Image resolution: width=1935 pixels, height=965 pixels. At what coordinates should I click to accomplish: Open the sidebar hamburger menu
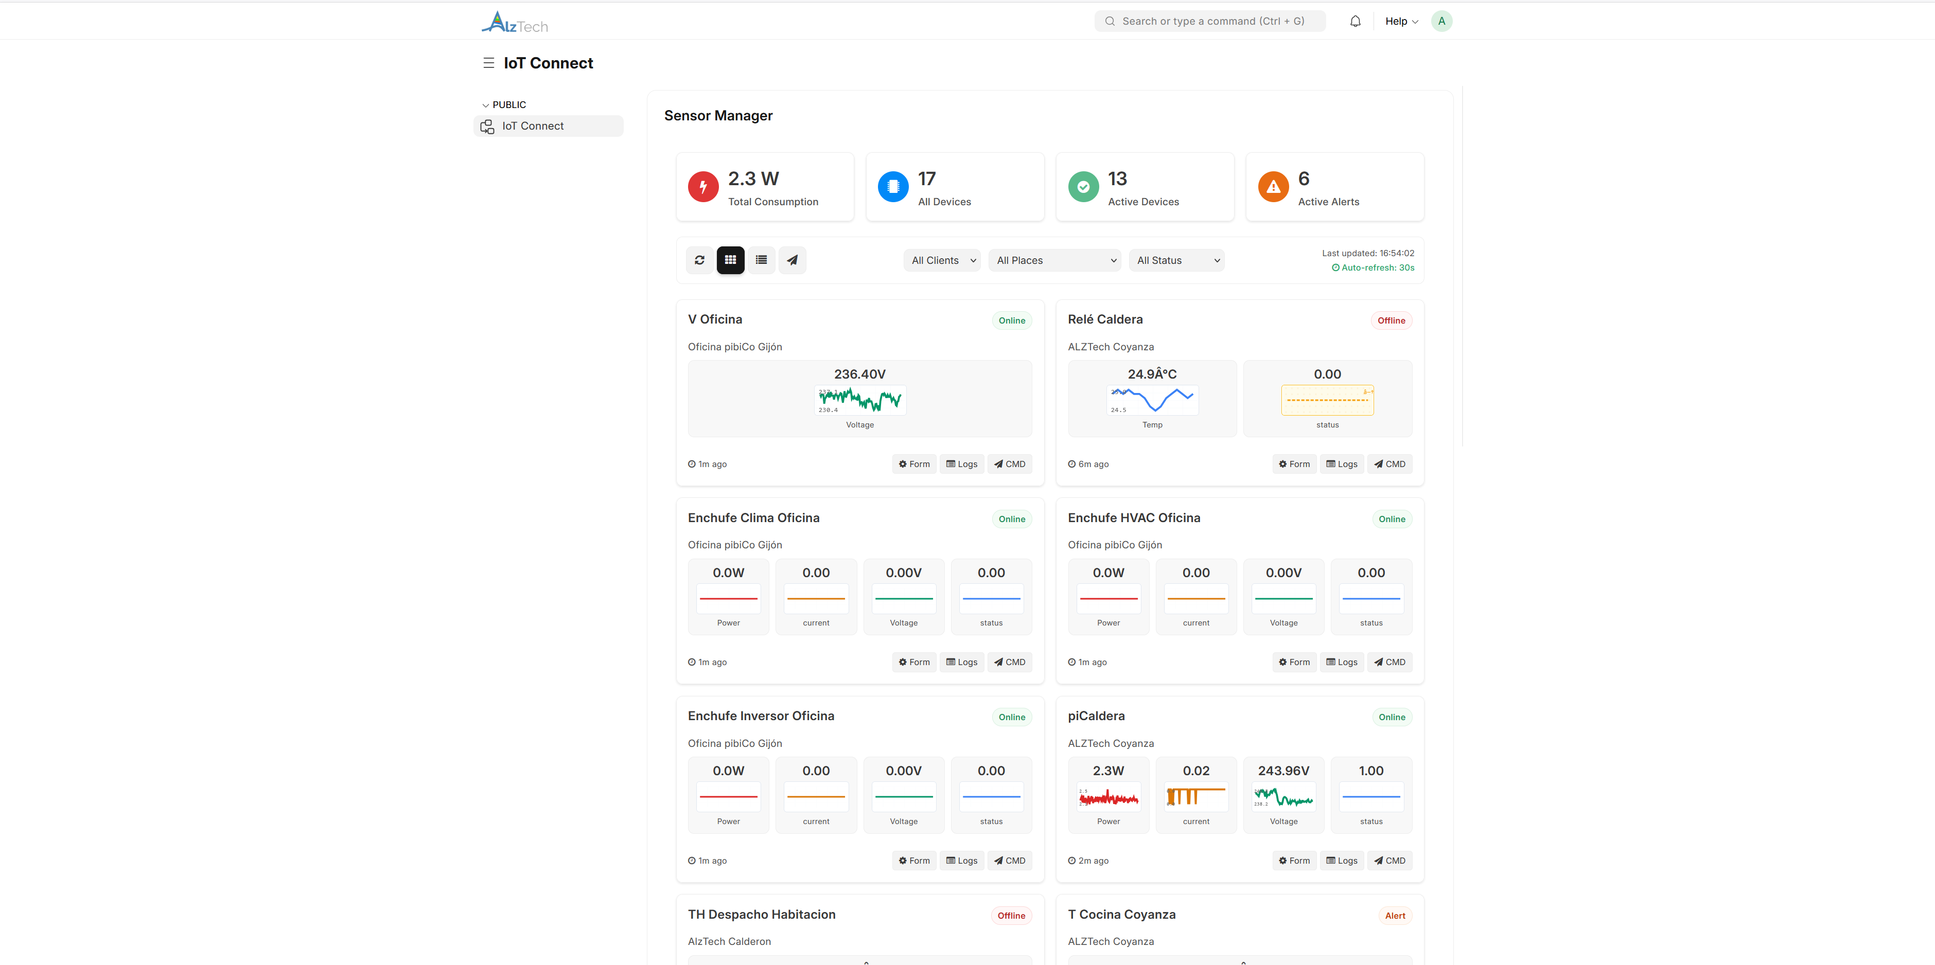coord(489,62)
